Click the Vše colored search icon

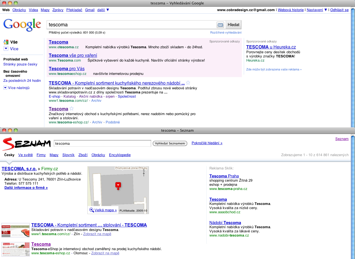(6, 42)
